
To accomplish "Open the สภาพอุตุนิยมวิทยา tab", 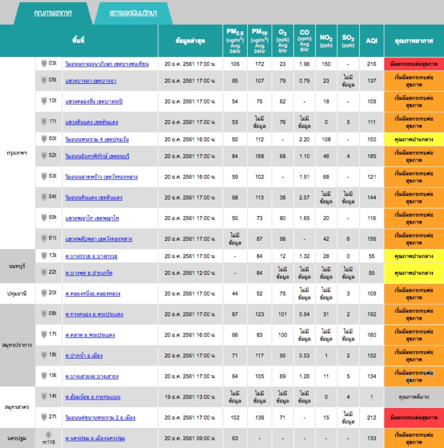I will (133, 13).
